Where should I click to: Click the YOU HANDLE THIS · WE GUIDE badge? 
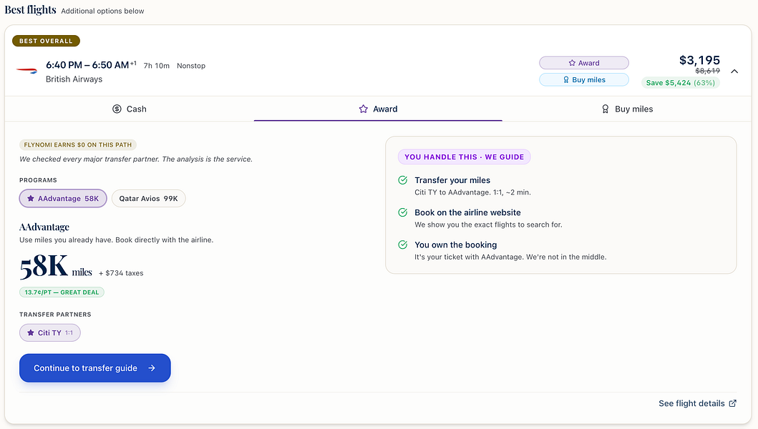[x=464, y=157]
